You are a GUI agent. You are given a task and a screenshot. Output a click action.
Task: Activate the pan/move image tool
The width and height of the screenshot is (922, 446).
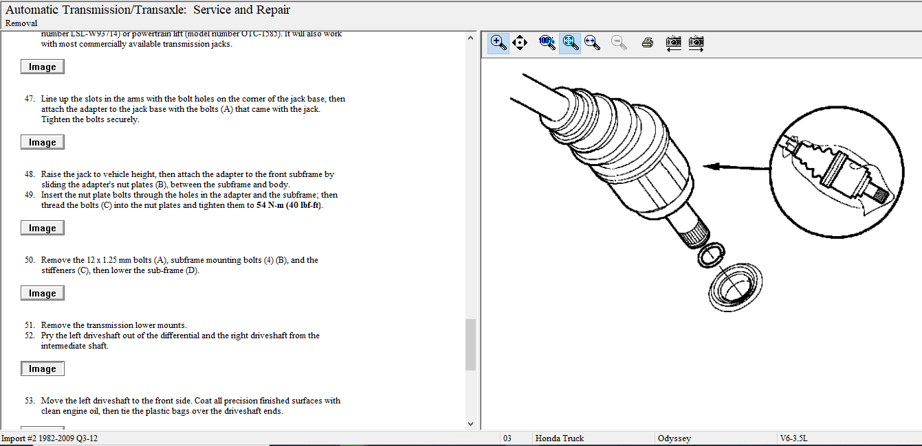[520, 43]
